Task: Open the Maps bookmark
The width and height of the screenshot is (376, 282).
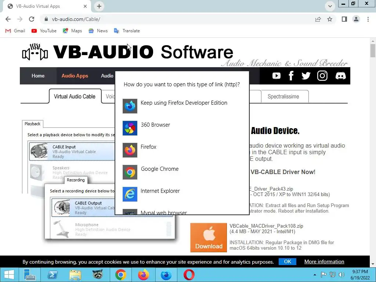Action: [x=72, y=31]
